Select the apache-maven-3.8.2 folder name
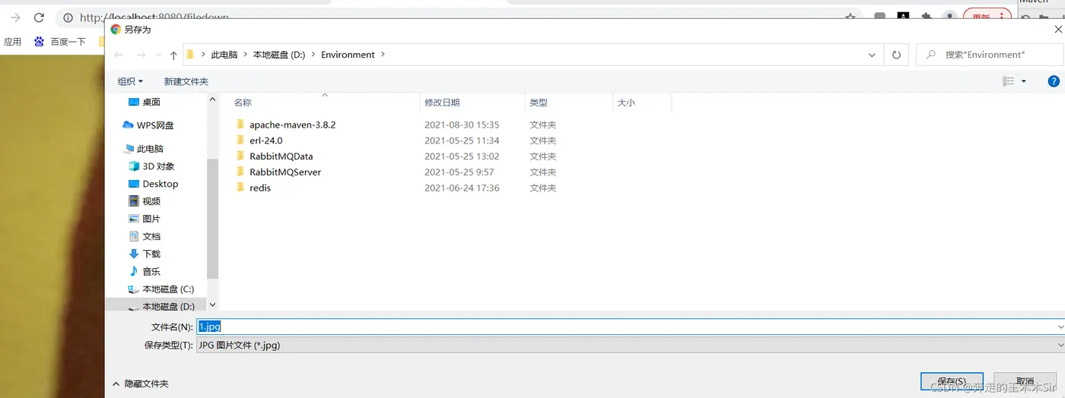The height and width of the screenshot is (398, 1065). click(292, 125)
